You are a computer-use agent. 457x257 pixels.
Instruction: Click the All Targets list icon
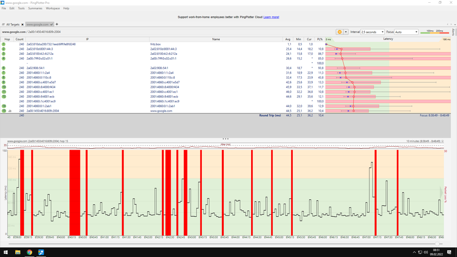pos(3,25)
